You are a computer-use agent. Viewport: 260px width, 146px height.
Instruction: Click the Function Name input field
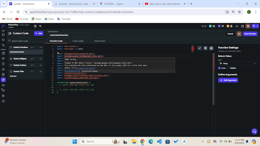[x=69, y=35]
